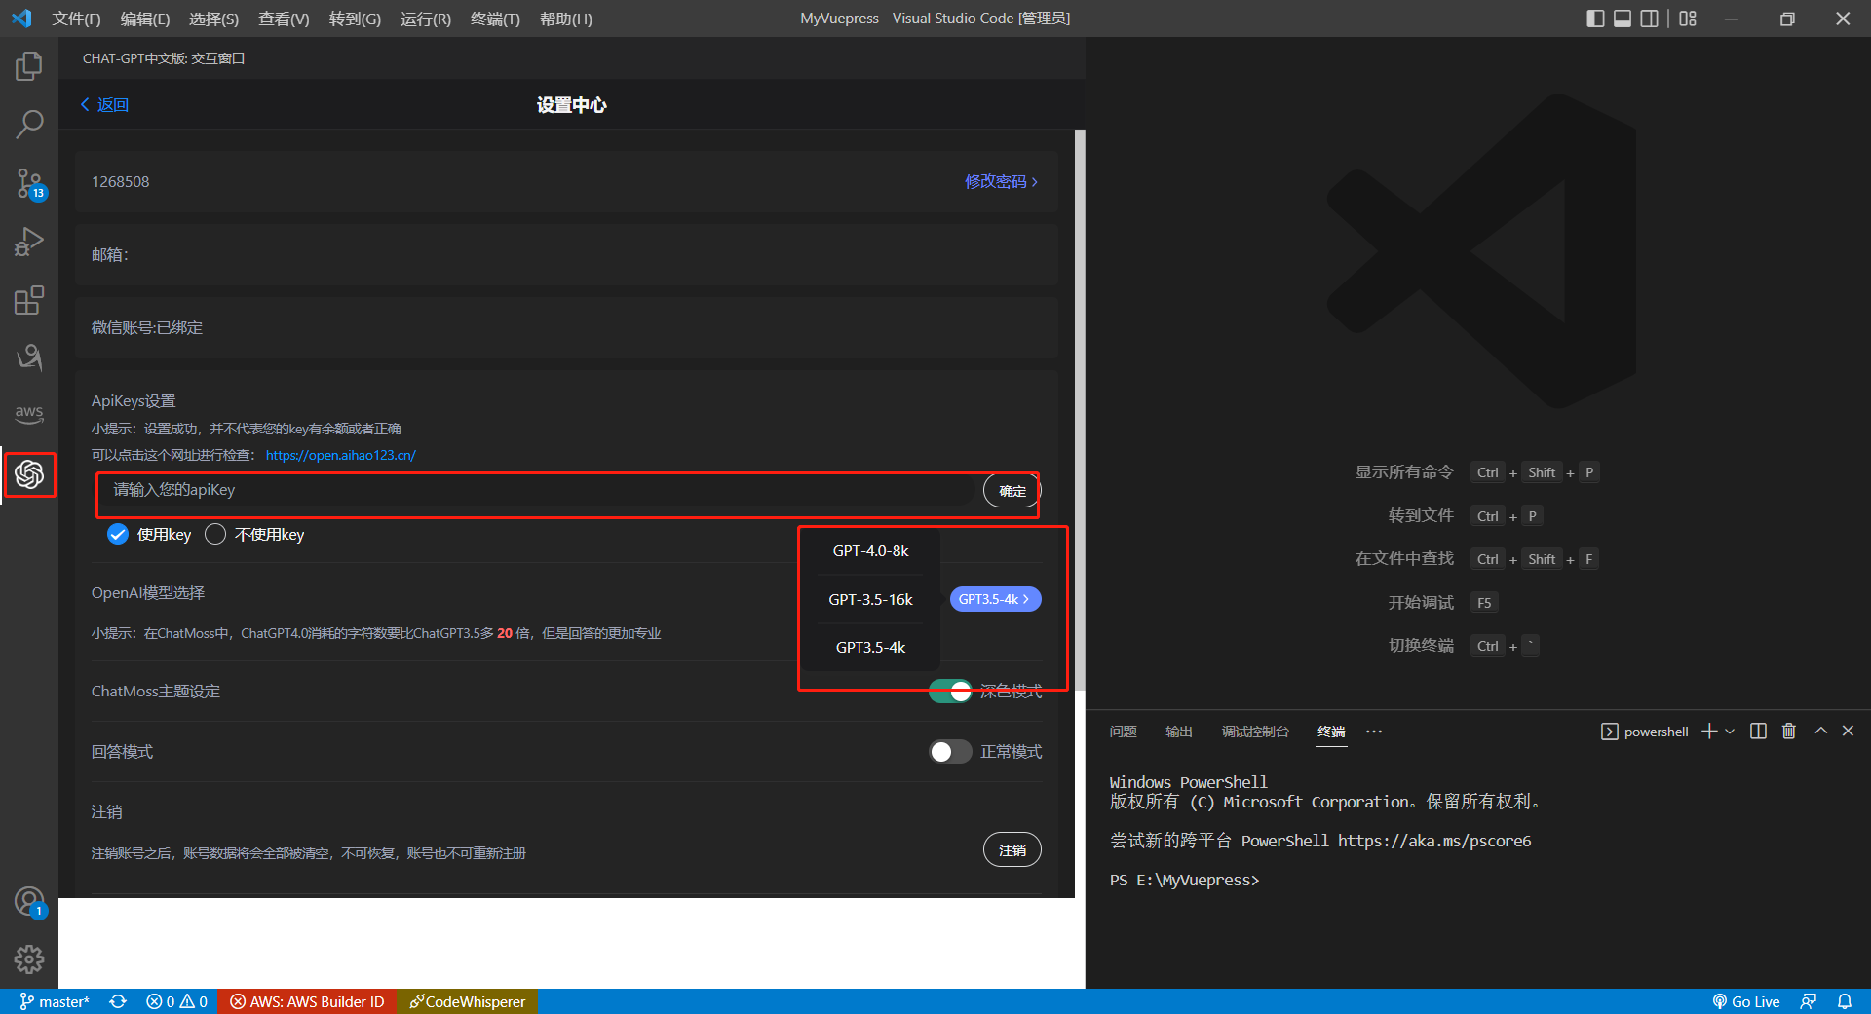Delete the terminal using trash icon

[1788, 732]
